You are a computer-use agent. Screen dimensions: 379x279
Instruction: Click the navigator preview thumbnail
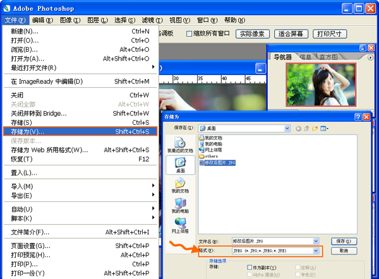pos(321,85)
